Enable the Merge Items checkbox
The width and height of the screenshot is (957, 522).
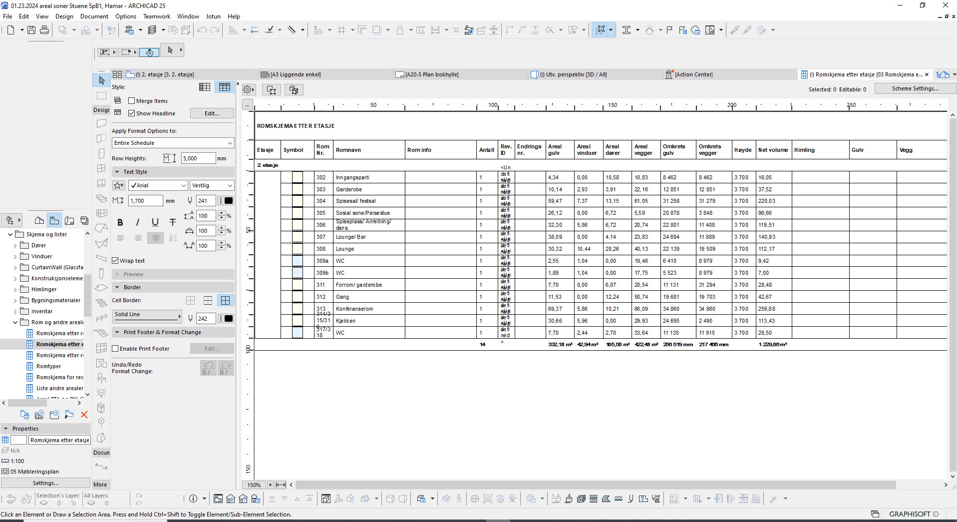[x=132, y=101]
